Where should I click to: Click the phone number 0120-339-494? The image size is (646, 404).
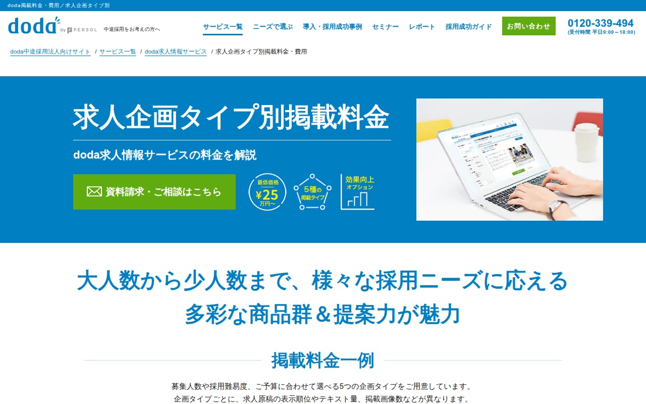coord(601,23)
